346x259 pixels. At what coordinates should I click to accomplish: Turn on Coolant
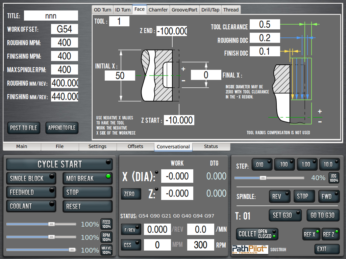click(31, 206)
